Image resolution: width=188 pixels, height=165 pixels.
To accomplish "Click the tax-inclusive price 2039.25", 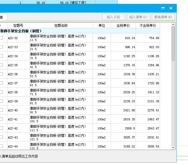I will click(129, 92).
